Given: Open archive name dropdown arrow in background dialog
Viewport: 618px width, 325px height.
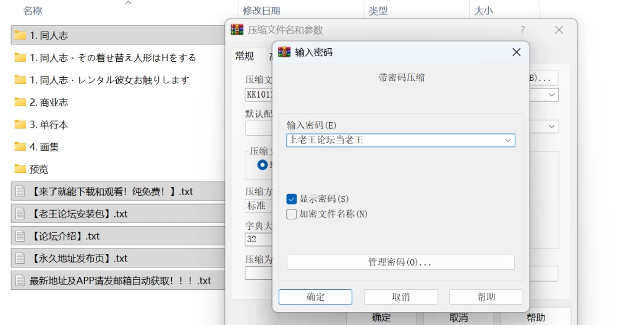Looking at the screenshot, I should 552,95.
